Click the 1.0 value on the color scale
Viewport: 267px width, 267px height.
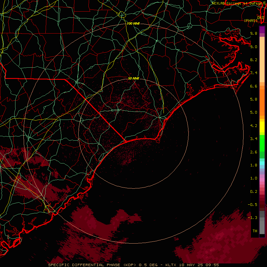click(254, 179)
